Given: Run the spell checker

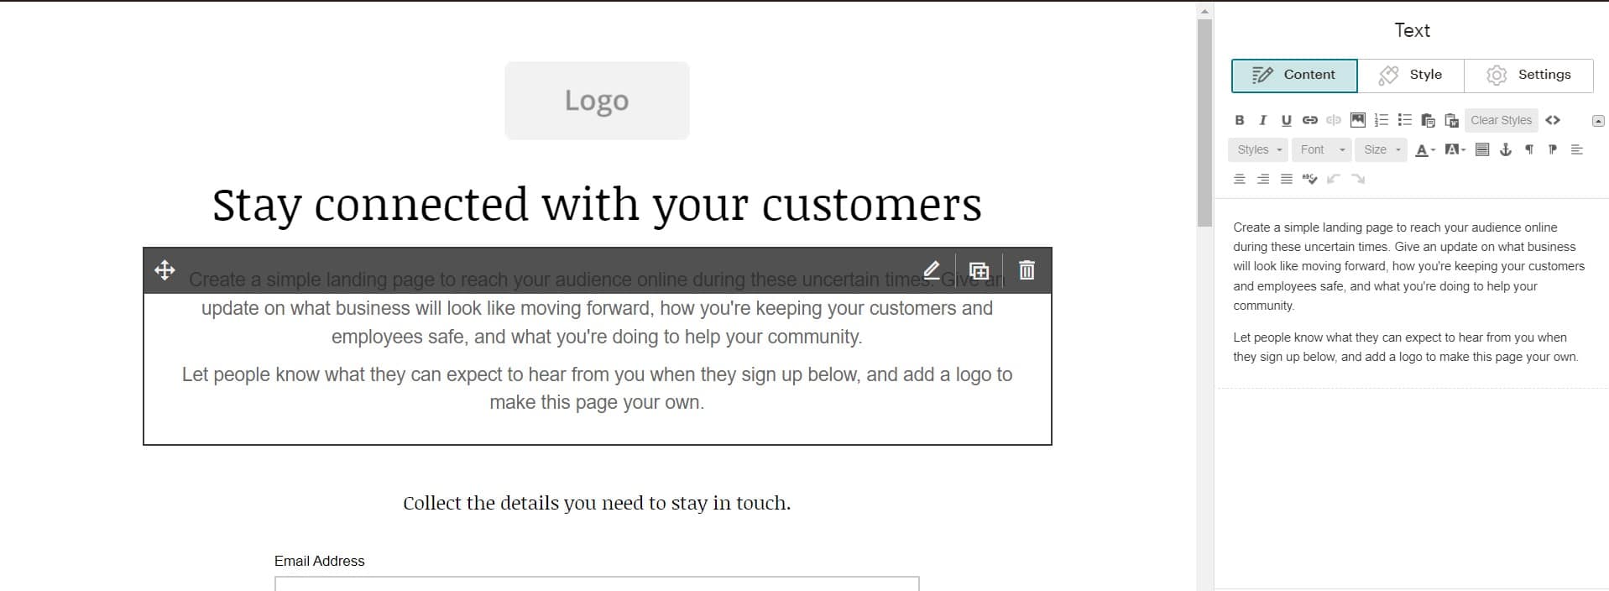Looking at the screenshot, I should point(1310,178).
